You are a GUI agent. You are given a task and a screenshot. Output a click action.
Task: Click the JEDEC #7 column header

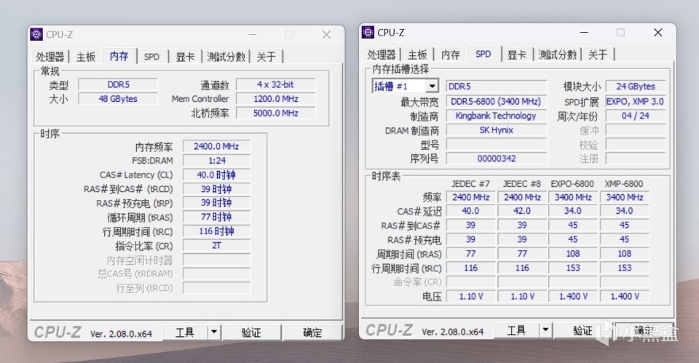[470, 183]
